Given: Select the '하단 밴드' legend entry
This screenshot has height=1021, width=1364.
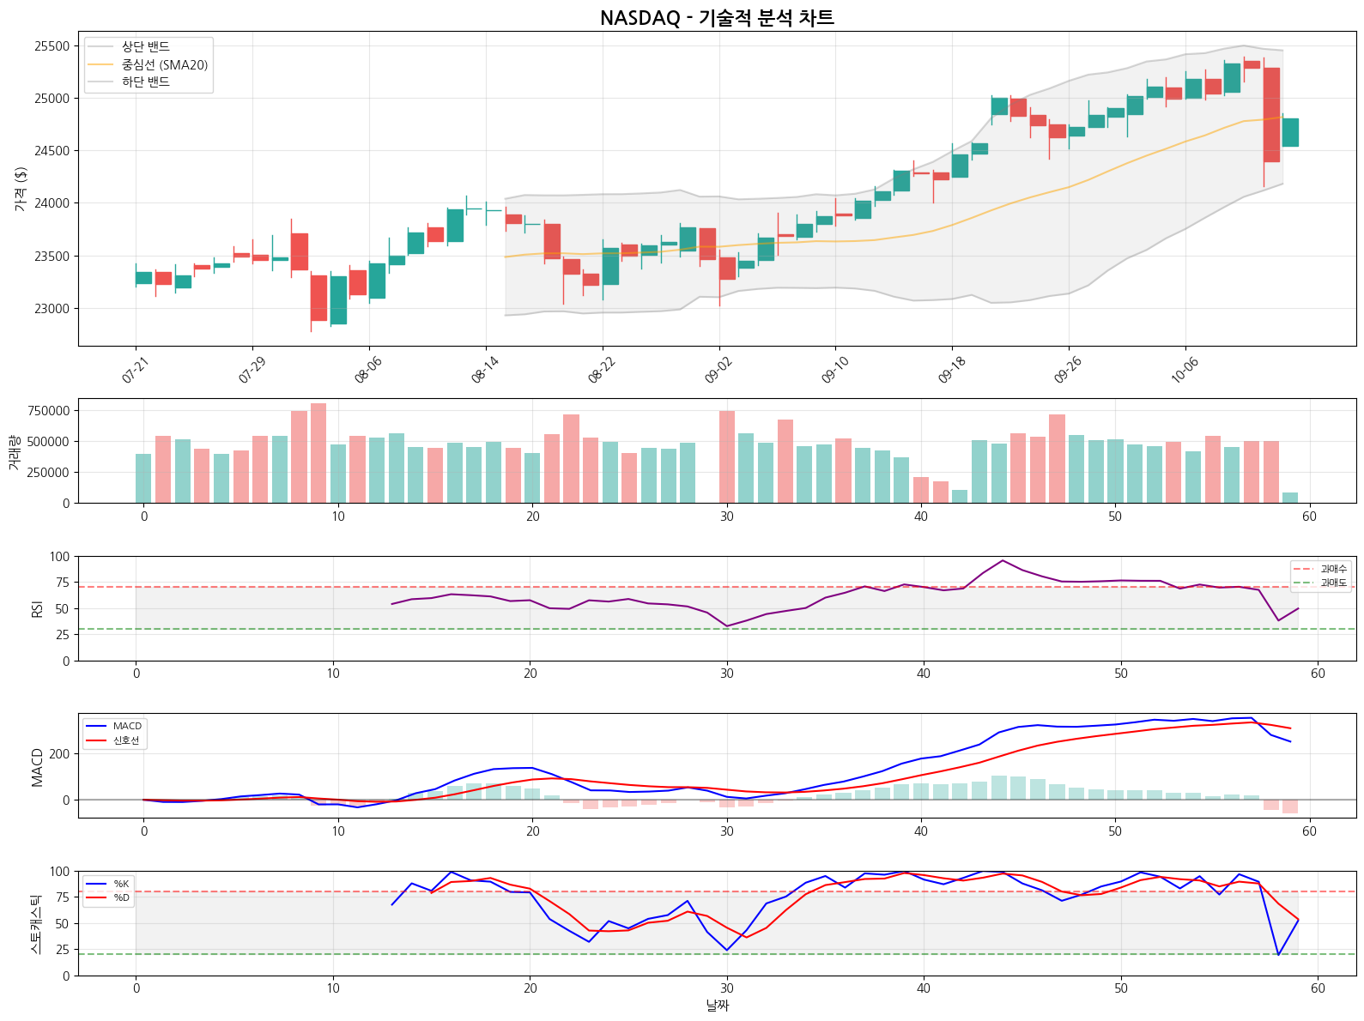Looking at the screenshot, I should point(145,82).
